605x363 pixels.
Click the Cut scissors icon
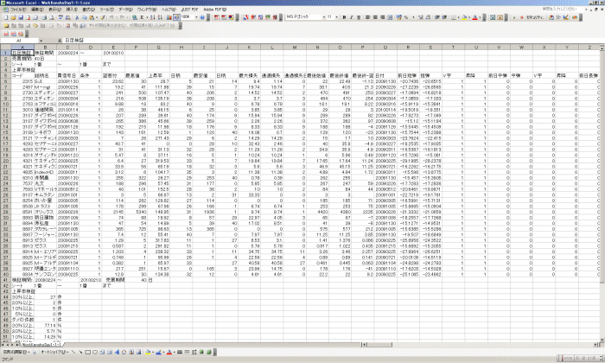[x=77, y=17]
